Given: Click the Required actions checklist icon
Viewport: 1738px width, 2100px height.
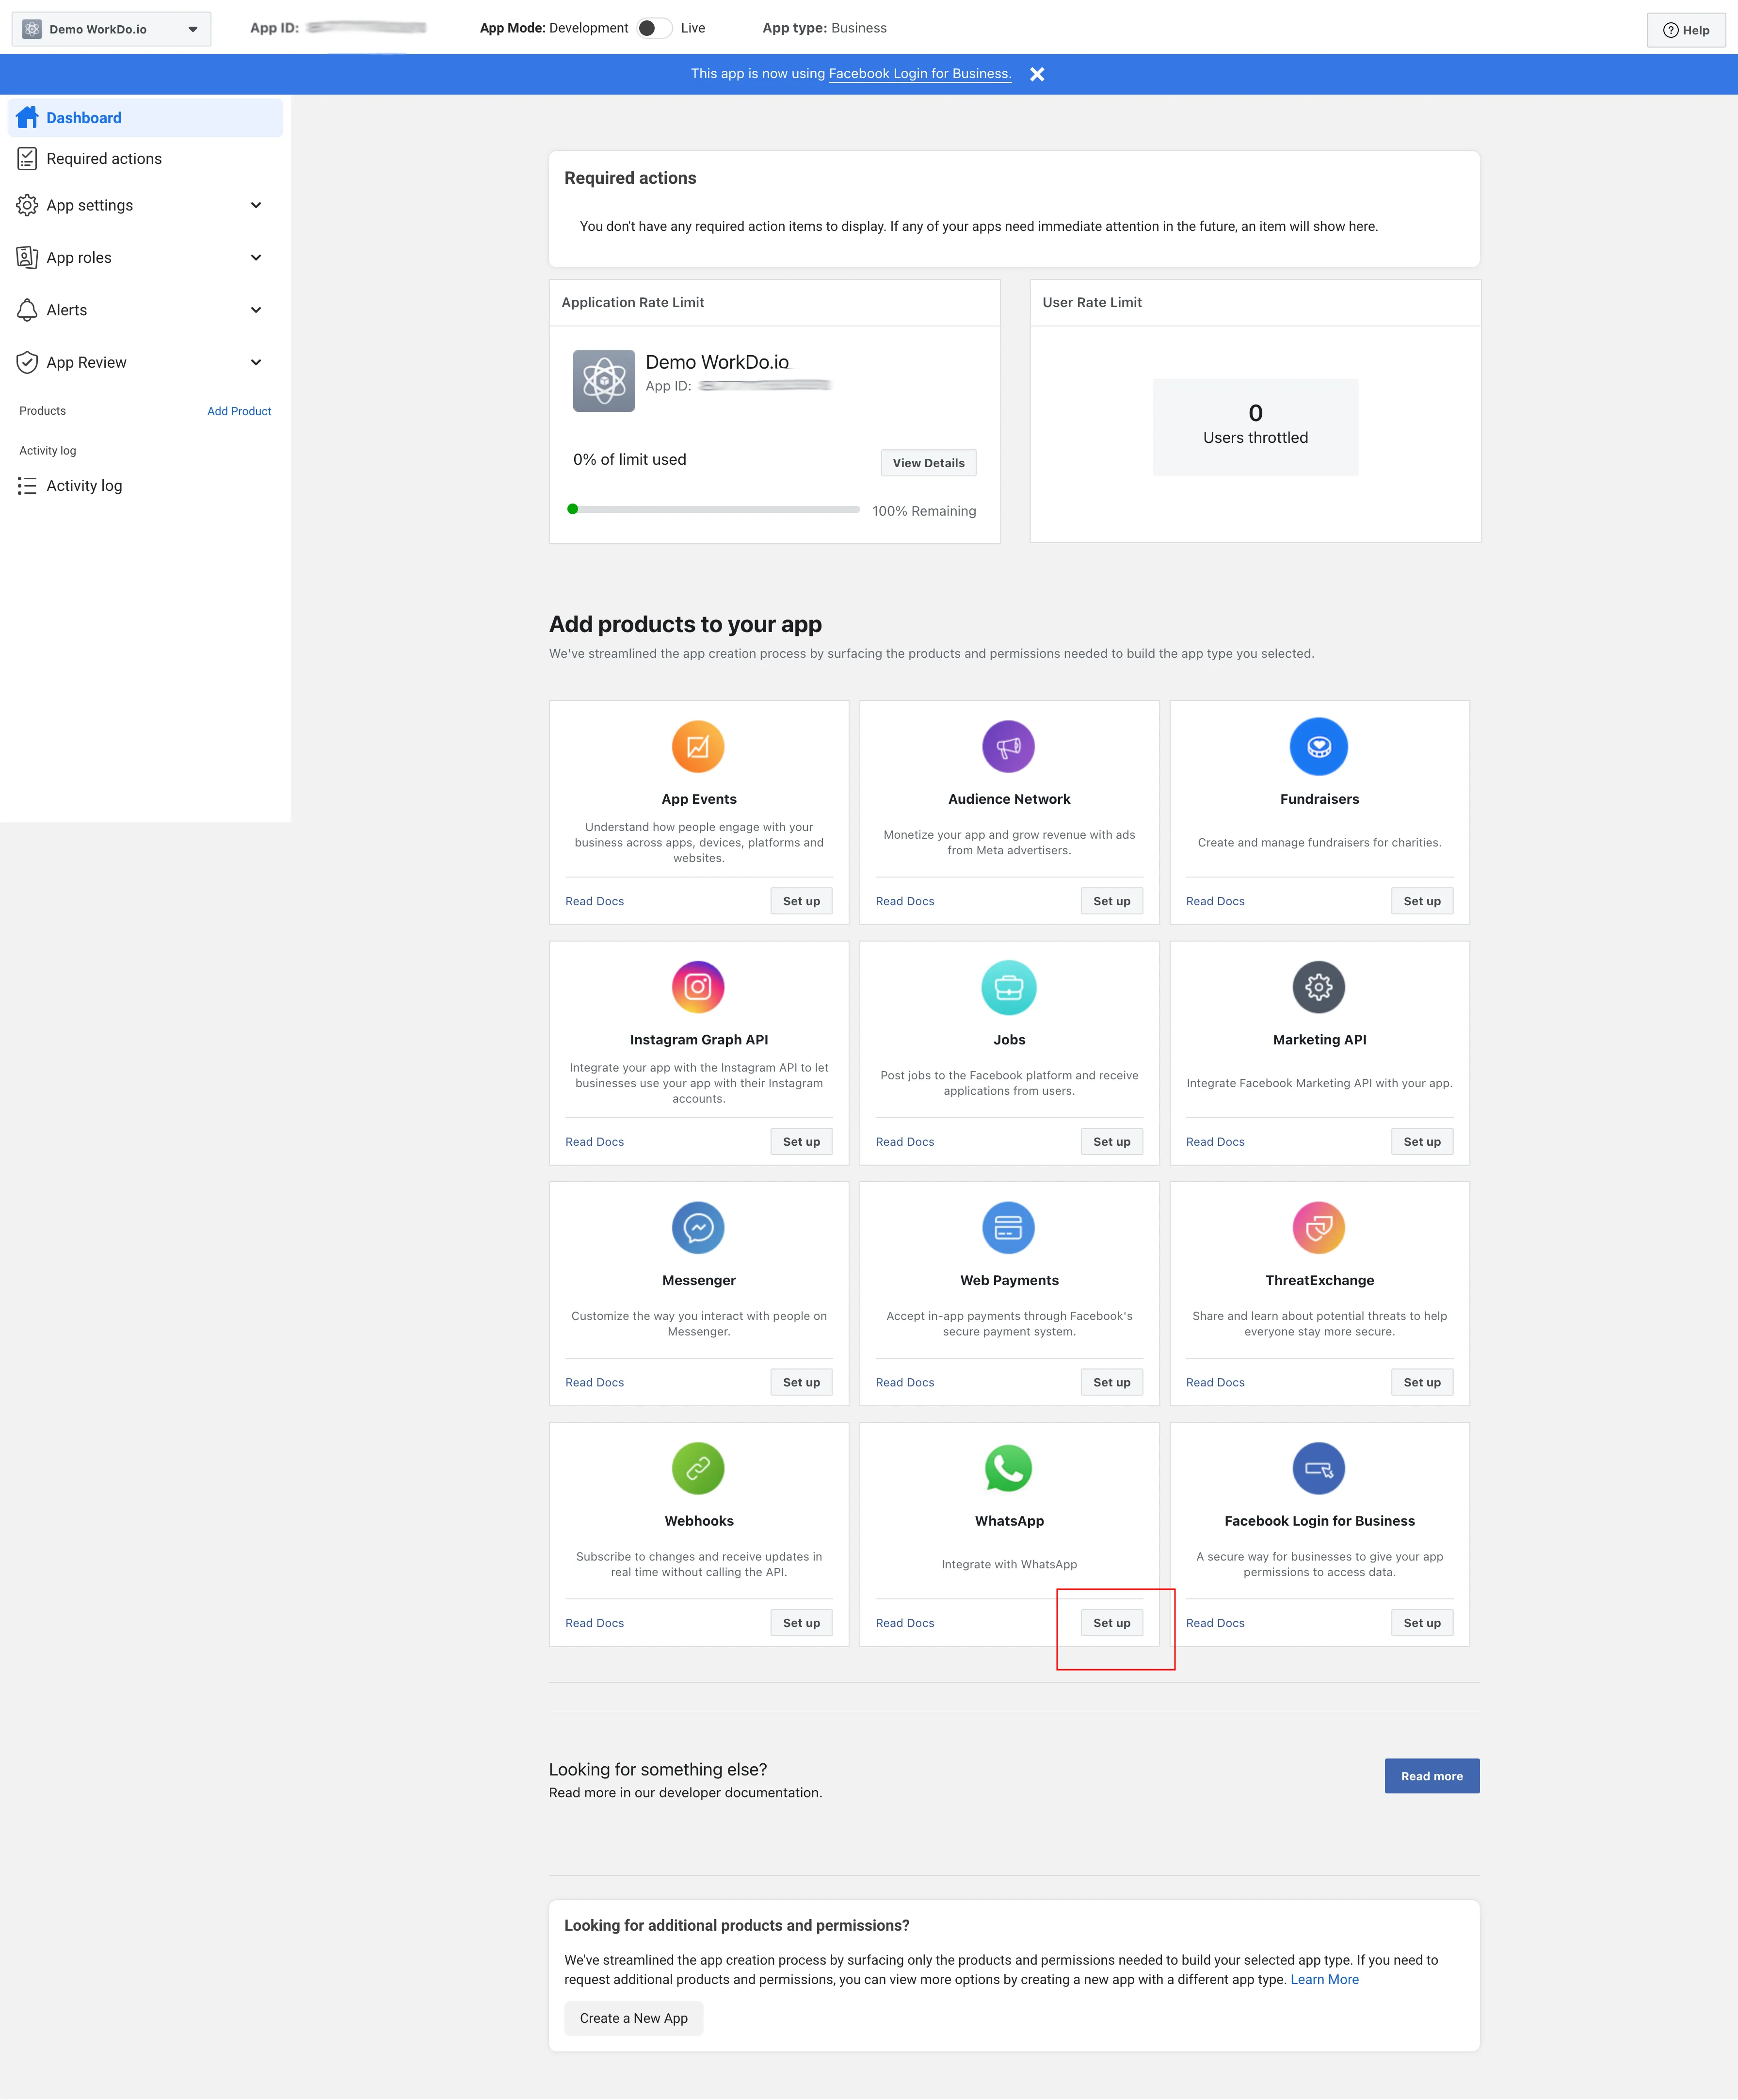Looking at the screenshot, I should (x=27, y=158).
